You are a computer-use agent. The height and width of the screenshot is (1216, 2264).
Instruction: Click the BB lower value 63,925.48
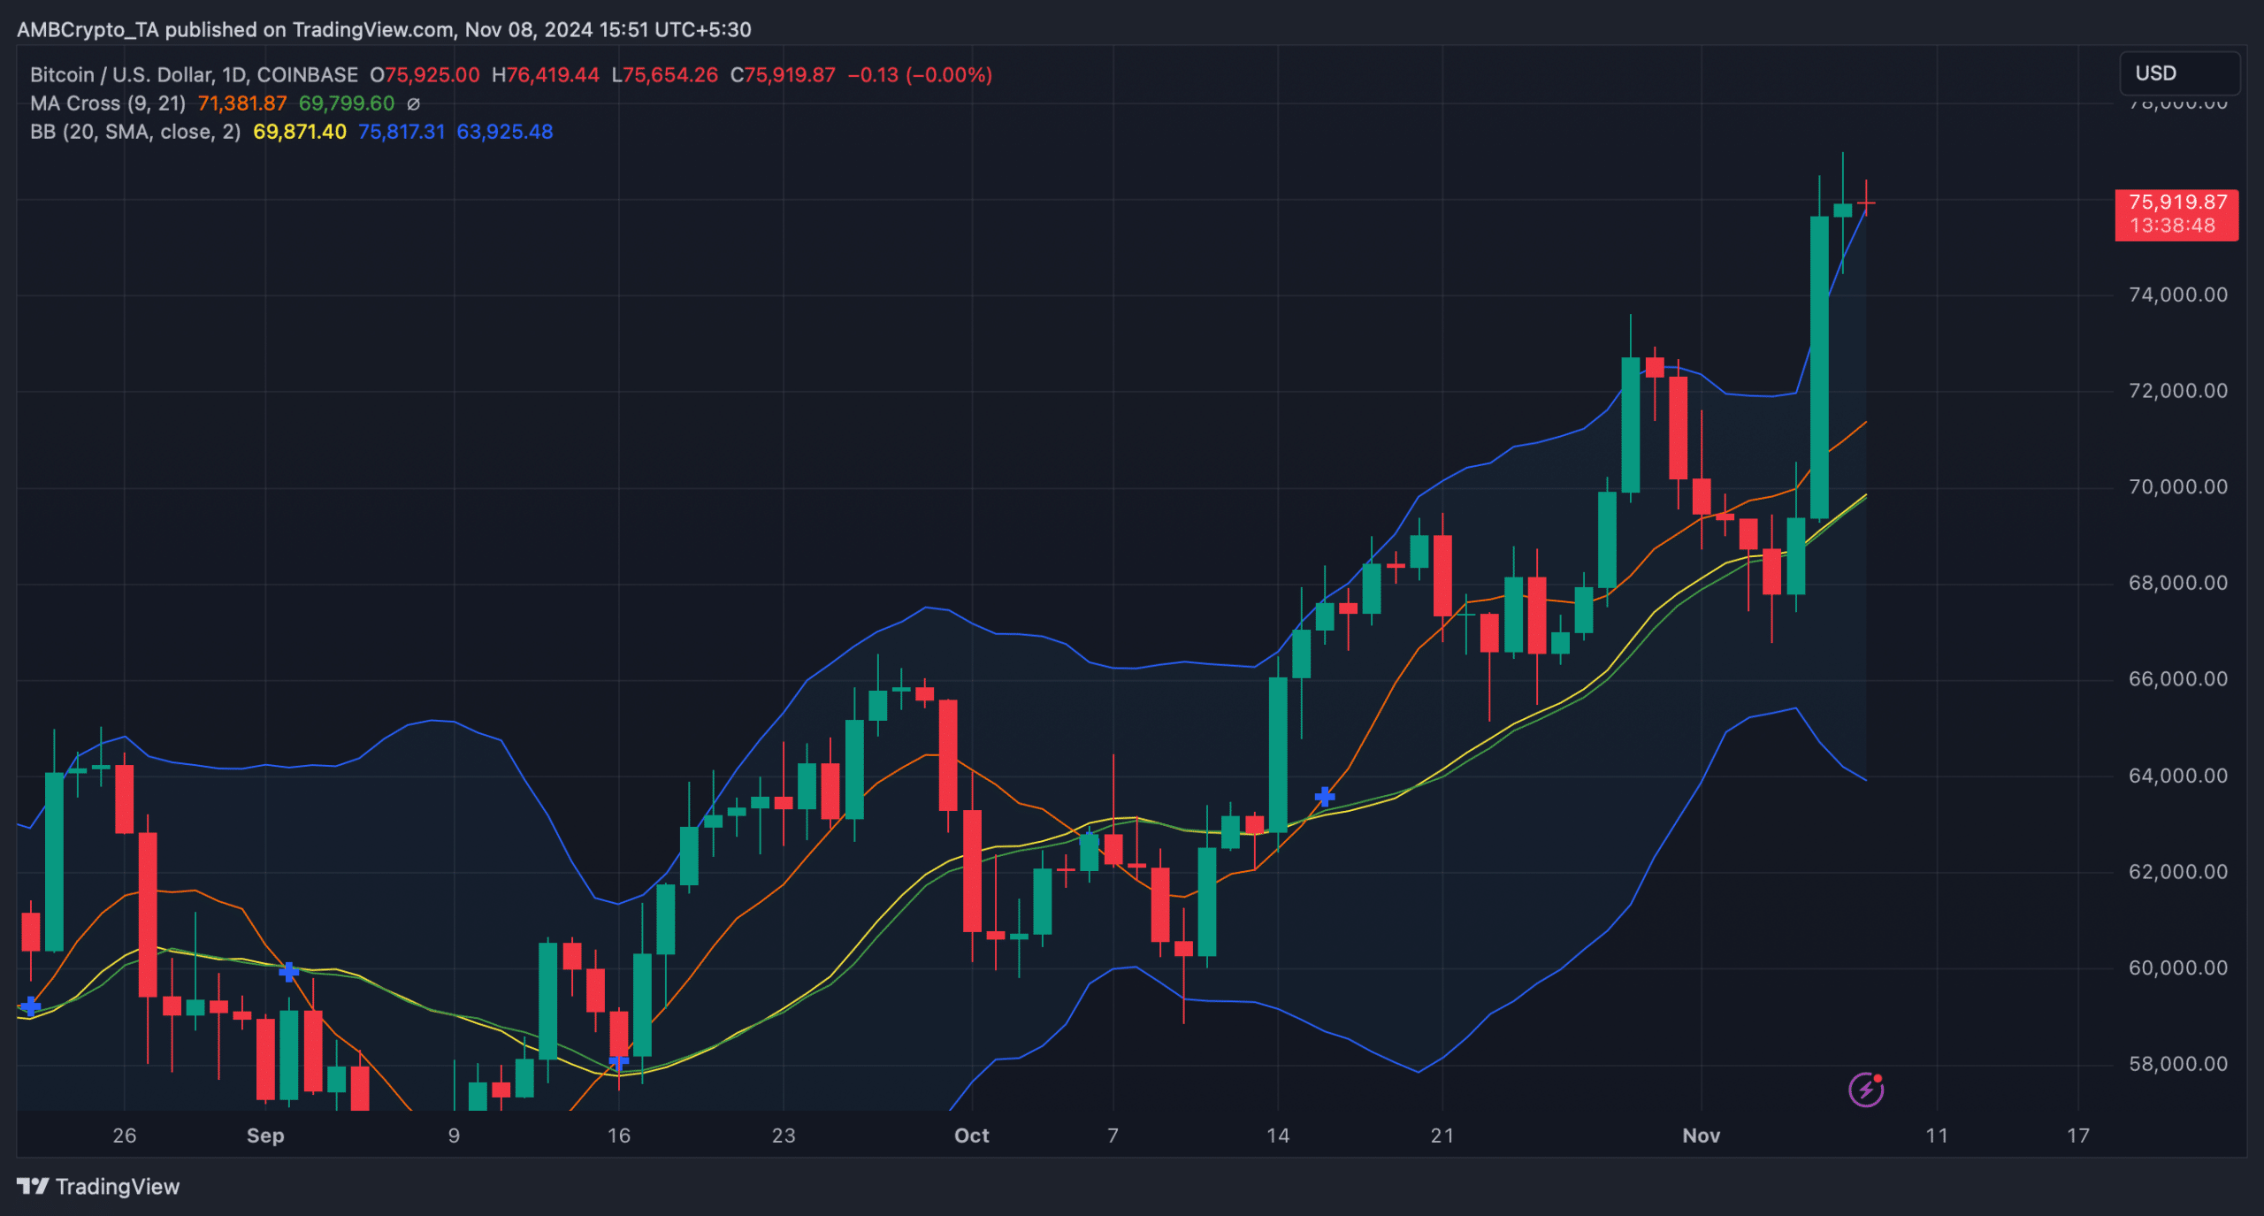505,132
